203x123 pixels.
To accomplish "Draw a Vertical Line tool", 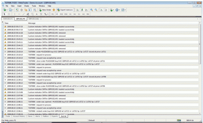I will tap(15, 14).
